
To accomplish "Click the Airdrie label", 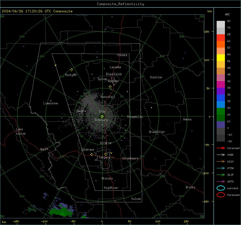I will tap(106, 143).
